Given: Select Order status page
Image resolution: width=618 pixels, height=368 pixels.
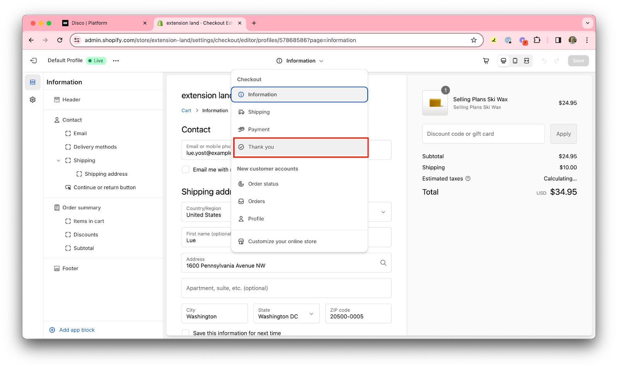Looking at the screenshot, I should 299,184.
